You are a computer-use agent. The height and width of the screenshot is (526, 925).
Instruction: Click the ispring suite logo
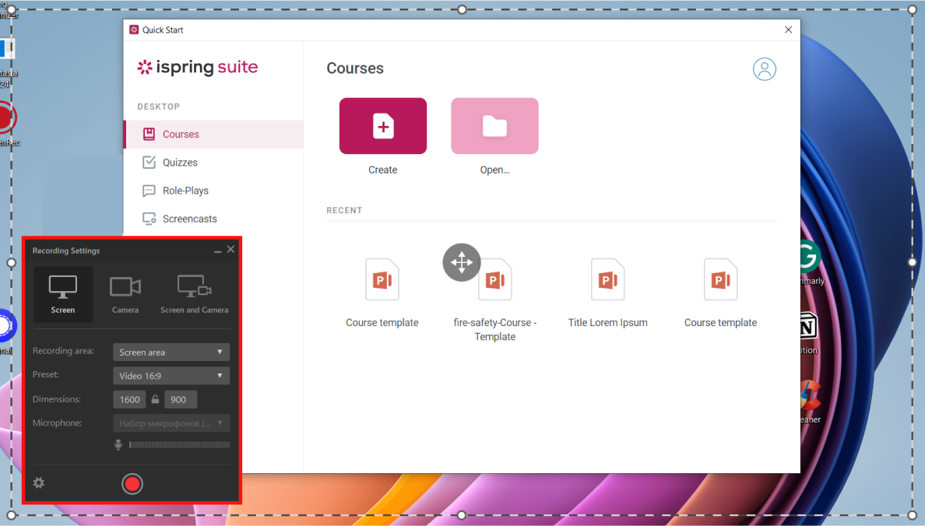tap(198, 67)
